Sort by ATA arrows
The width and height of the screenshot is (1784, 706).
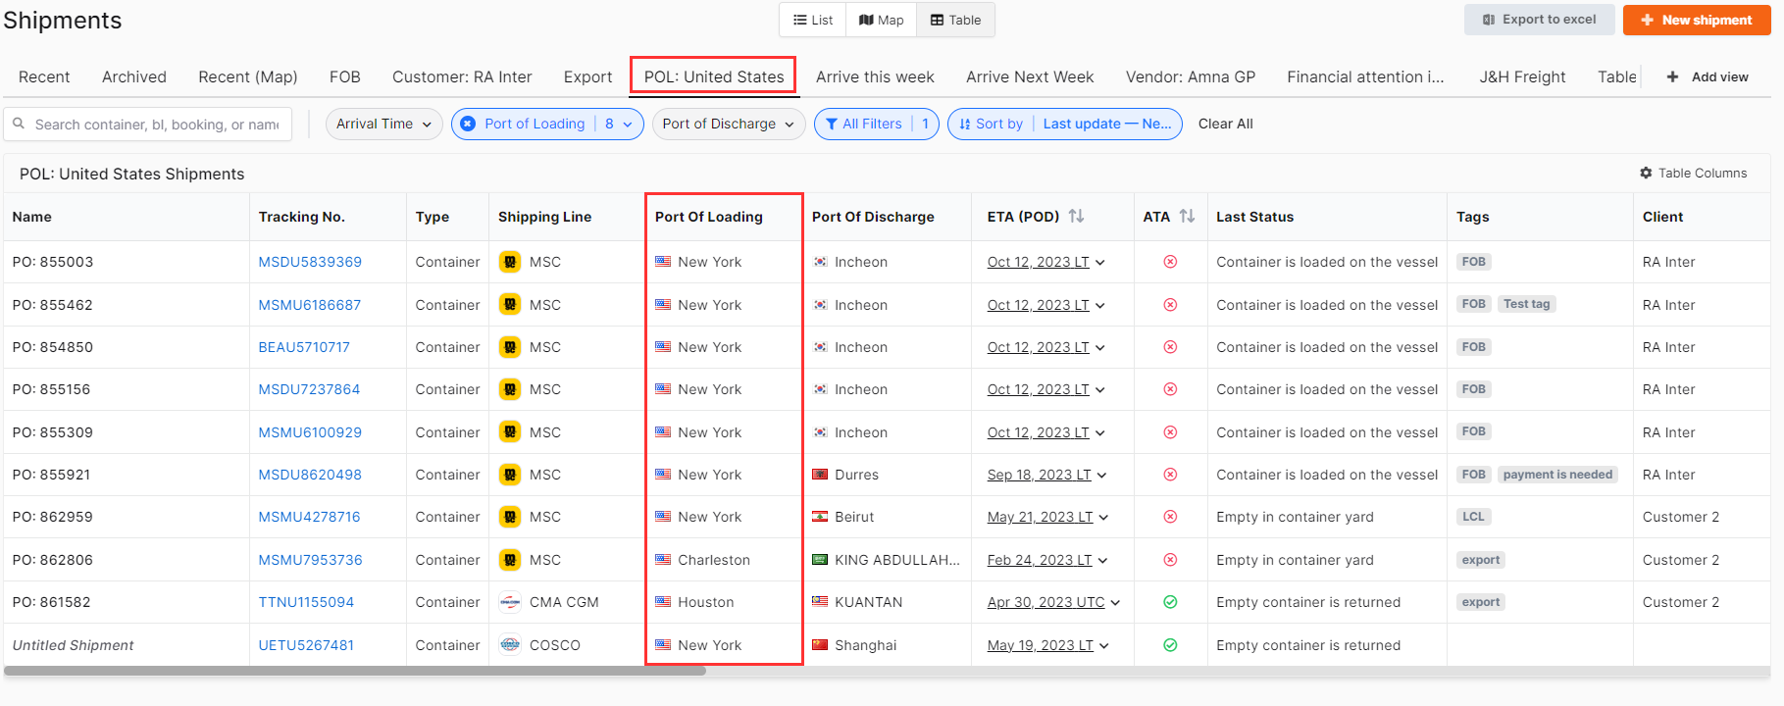(x=1187, y=216)
